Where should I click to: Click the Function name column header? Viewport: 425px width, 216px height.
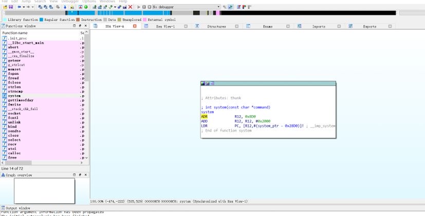point(41,33)
